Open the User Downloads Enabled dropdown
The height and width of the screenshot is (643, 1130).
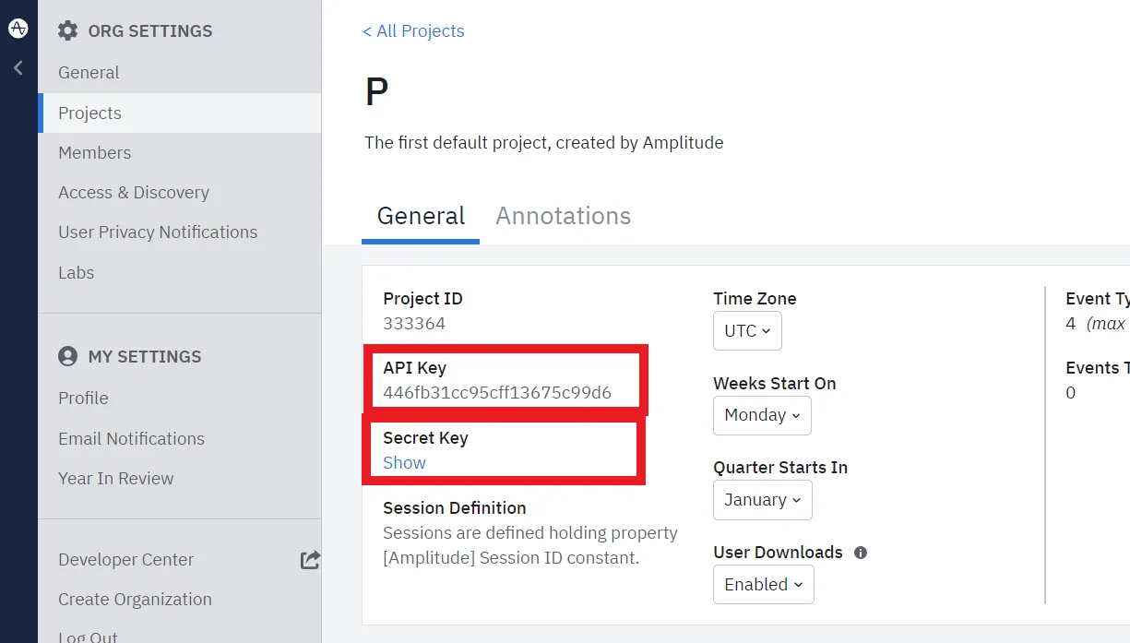click(x=763, y=584)
